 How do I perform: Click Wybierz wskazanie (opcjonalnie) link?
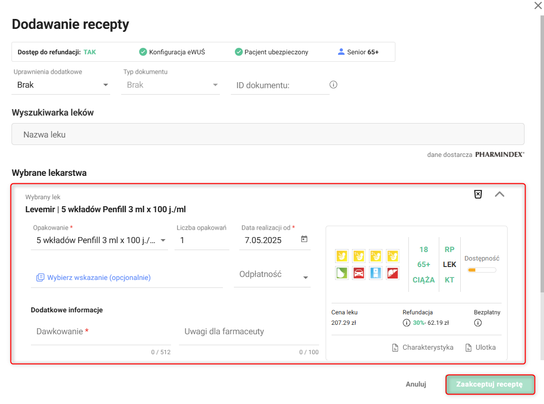99,277
